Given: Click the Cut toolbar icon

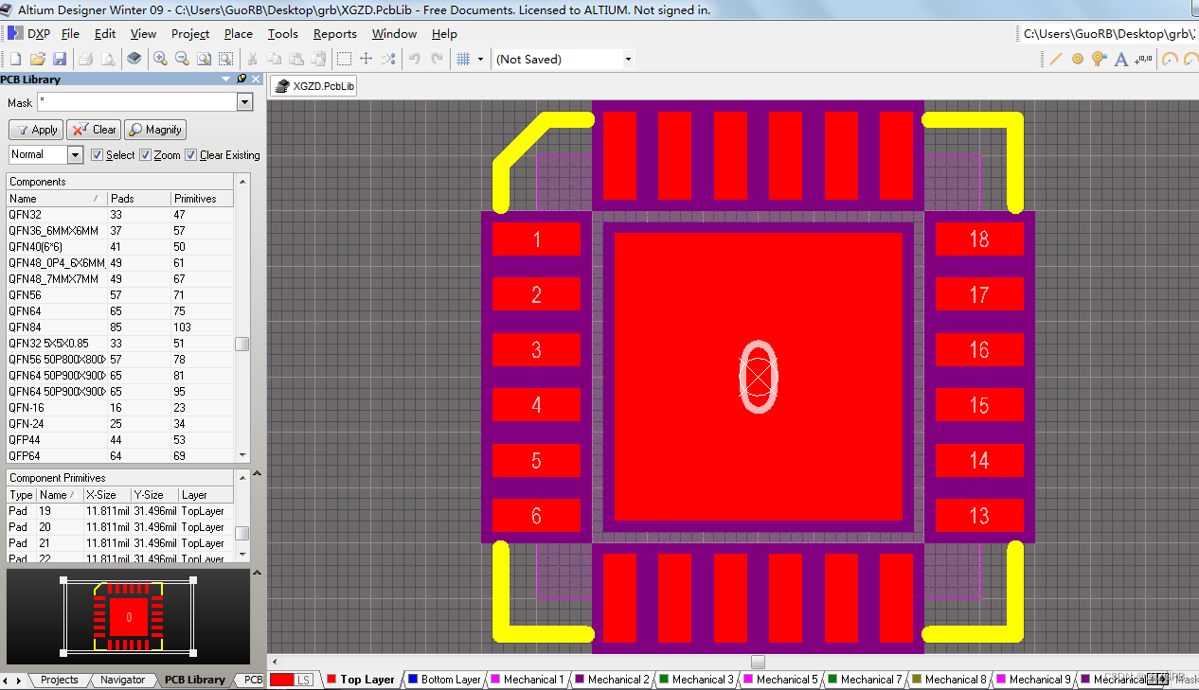Looking at the screenshot, I should pyautogui.click(x=253, y=59).
